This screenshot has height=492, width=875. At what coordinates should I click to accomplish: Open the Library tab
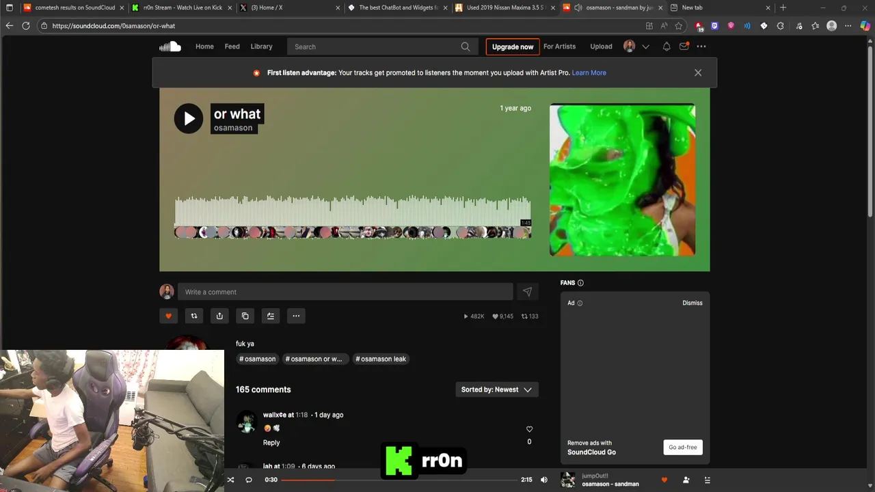tap(261, 46)
